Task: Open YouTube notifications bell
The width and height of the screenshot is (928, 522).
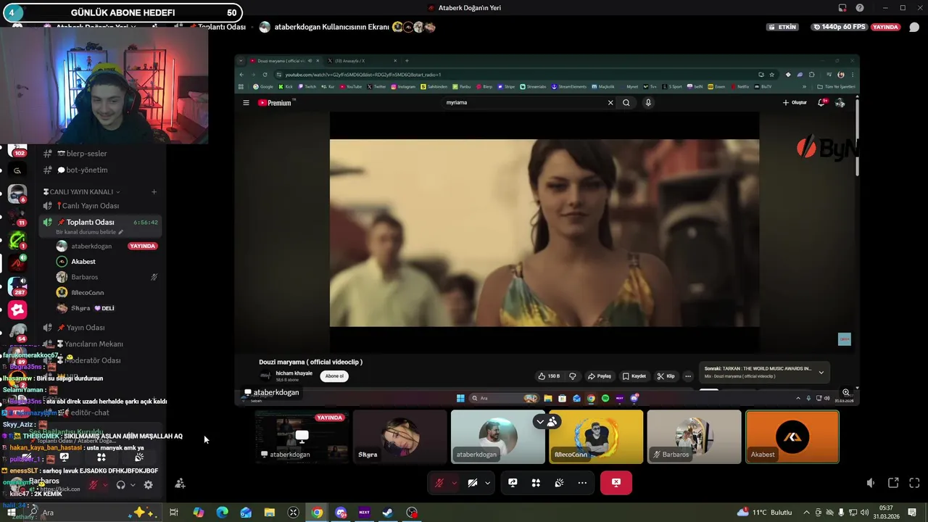Action: click(821, 103)
